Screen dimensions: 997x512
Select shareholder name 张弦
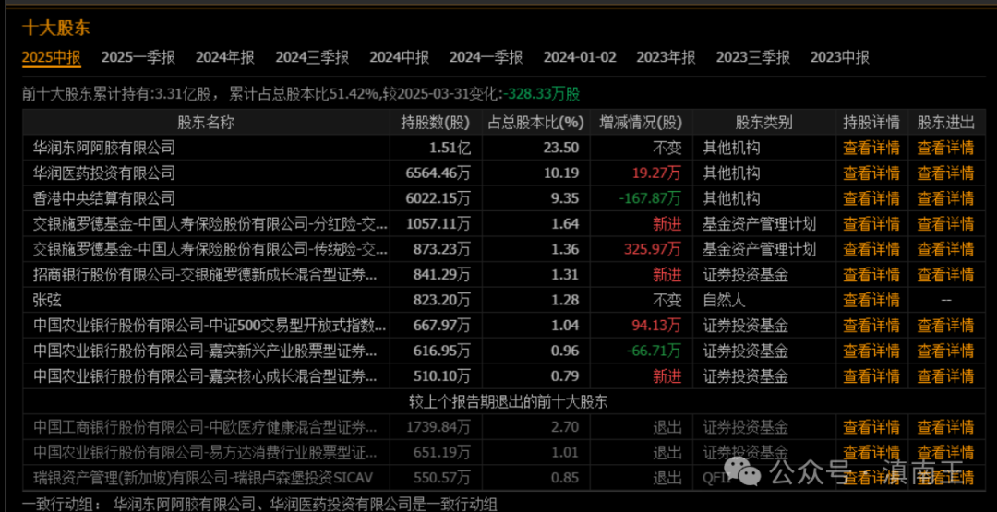[x=47, y=300]
